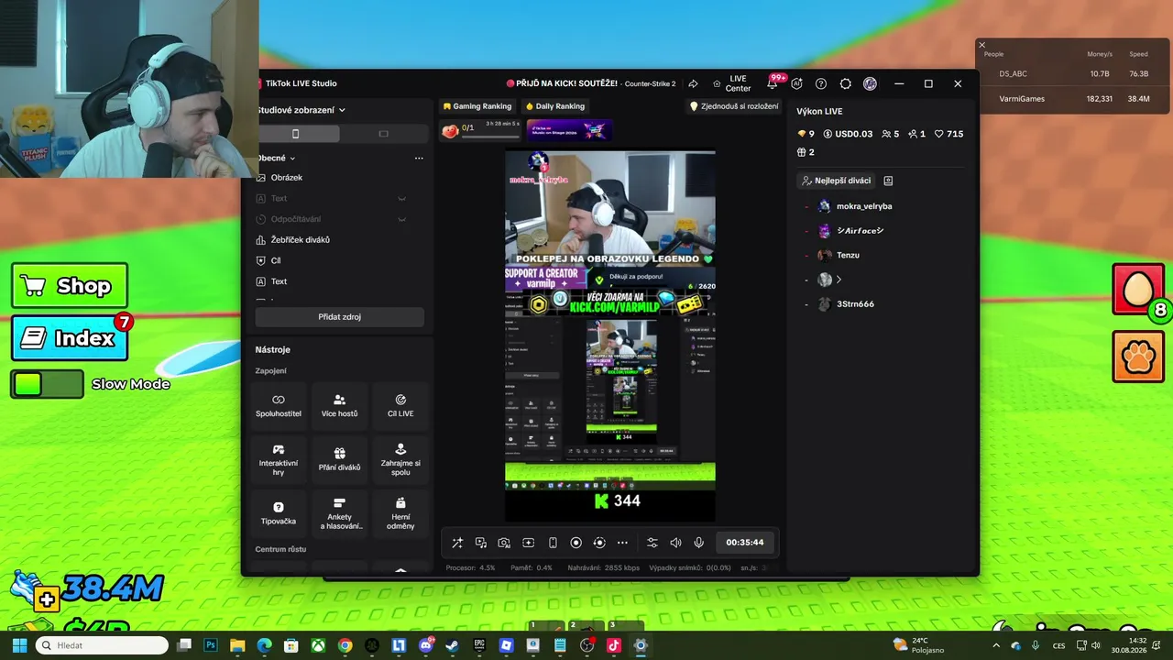Open the Interaktivní hry tool
This screenshot has height=660, width=1173.
(x=279, y=460)
